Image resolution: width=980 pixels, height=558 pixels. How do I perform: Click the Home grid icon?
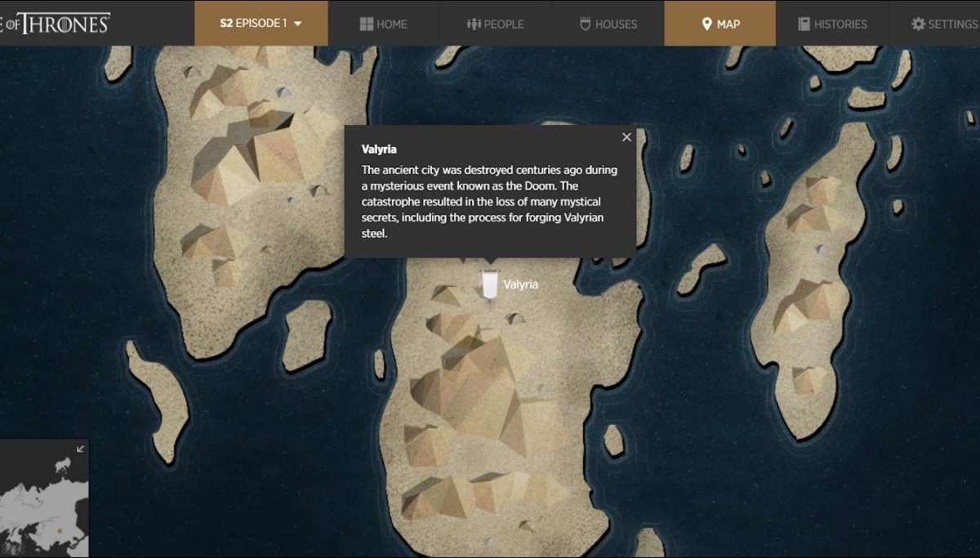tap(367, 24)
